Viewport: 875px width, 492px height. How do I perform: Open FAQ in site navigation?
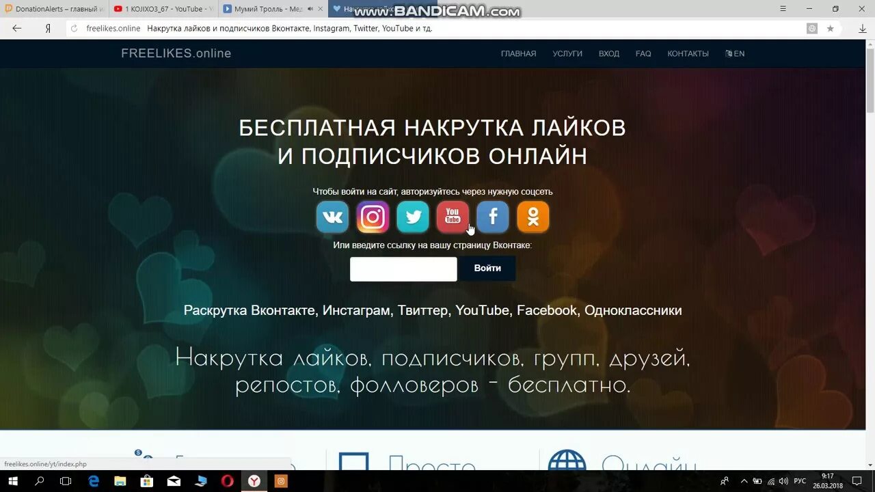coord(643,53)
